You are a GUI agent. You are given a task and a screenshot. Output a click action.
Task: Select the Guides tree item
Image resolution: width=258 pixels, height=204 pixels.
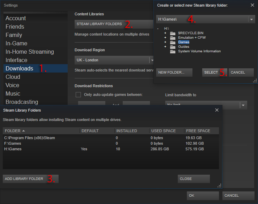tap(184, 47)
